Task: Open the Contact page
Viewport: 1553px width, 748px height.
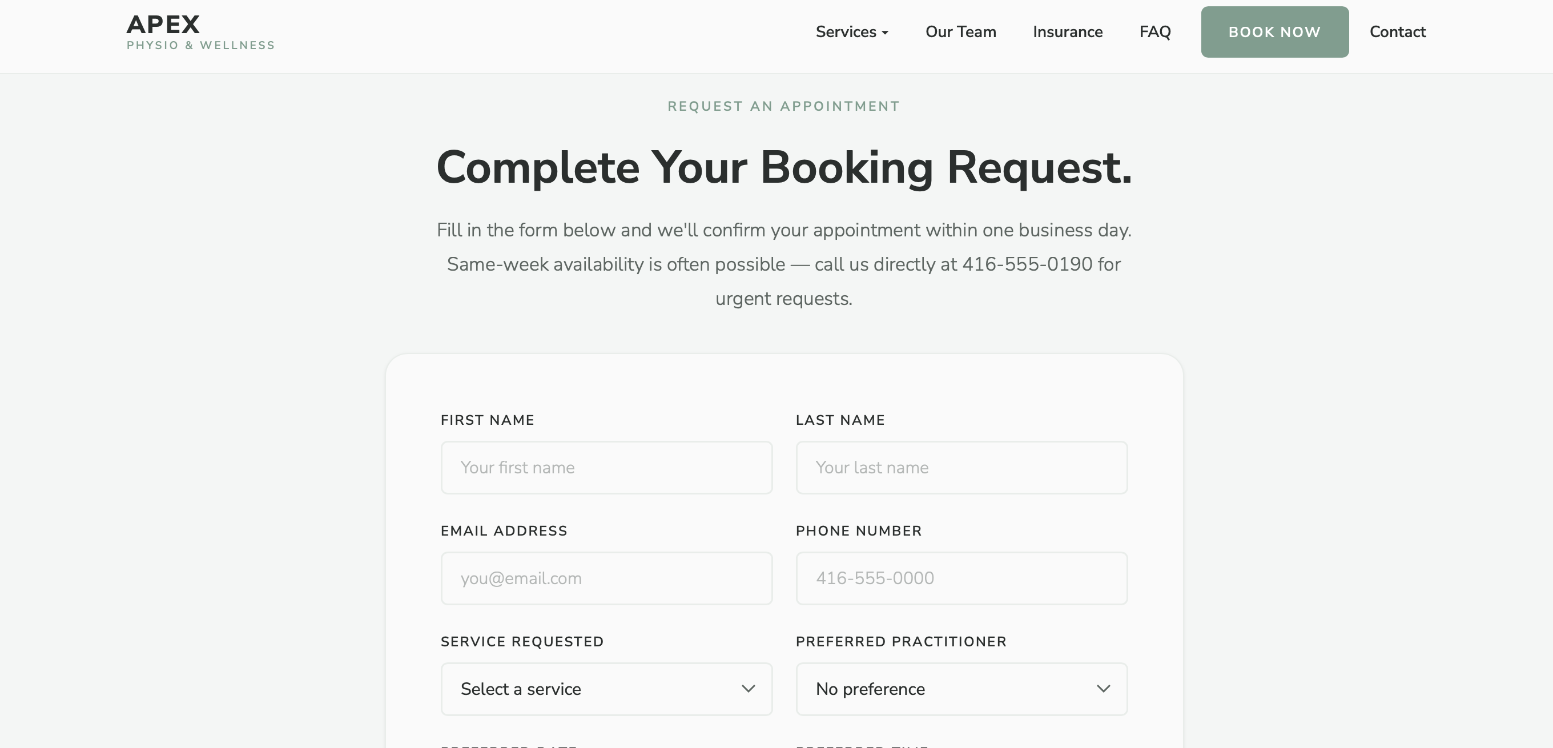Action: coord(1398,31)
